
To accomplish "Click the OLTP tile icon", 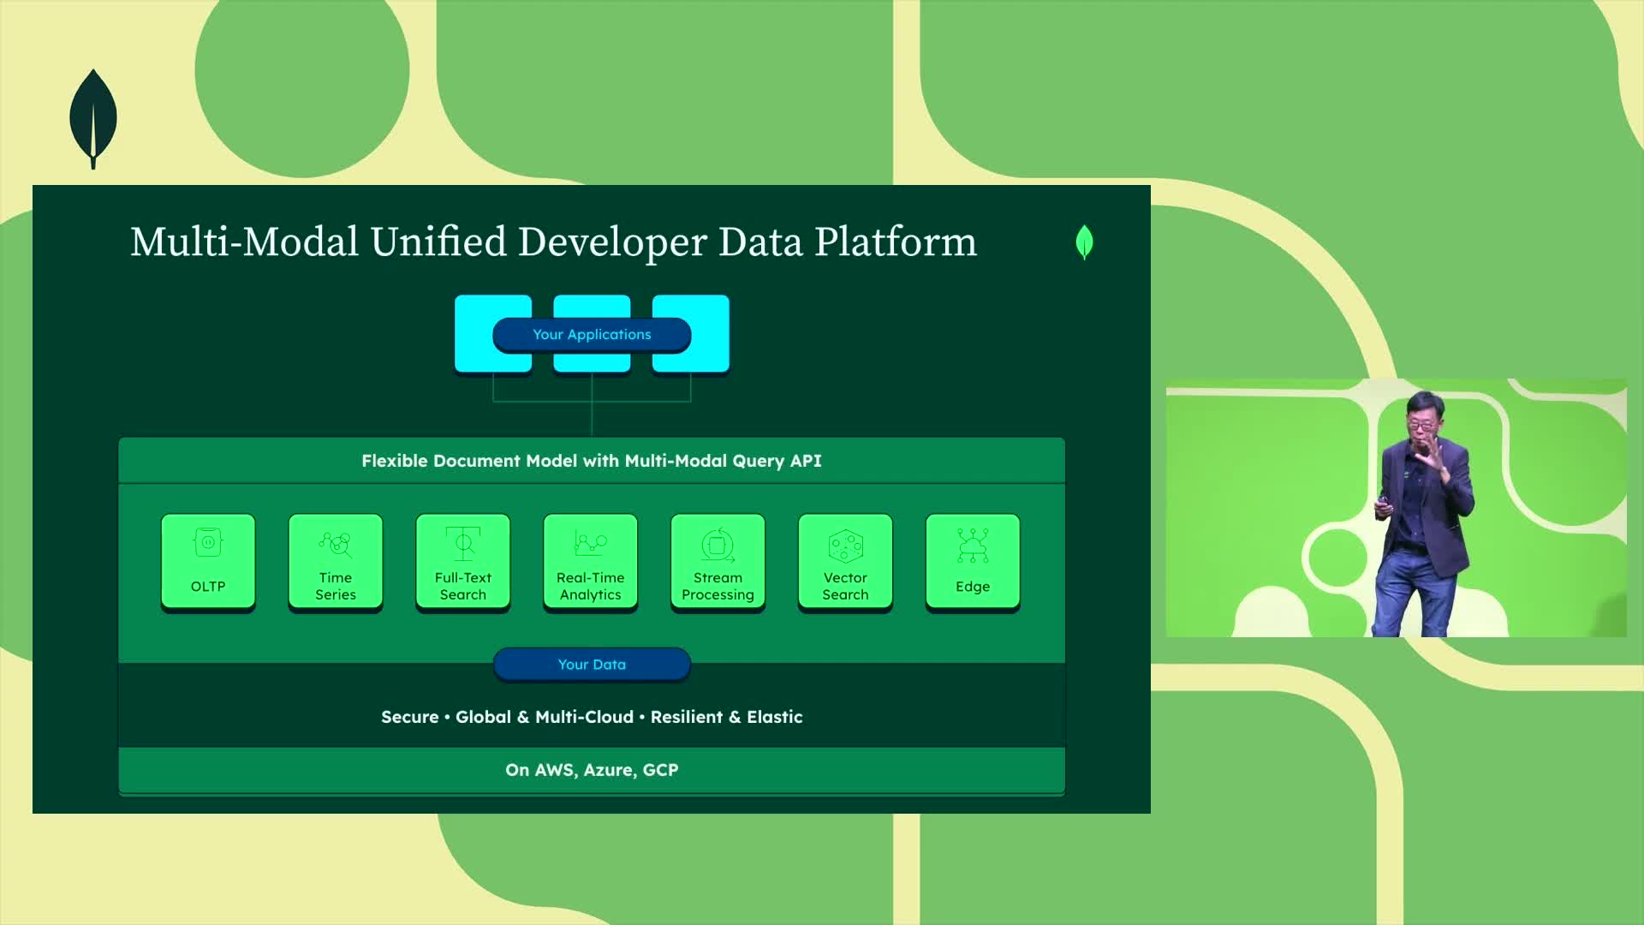I will pyautogui.click(x=208, y=543).
